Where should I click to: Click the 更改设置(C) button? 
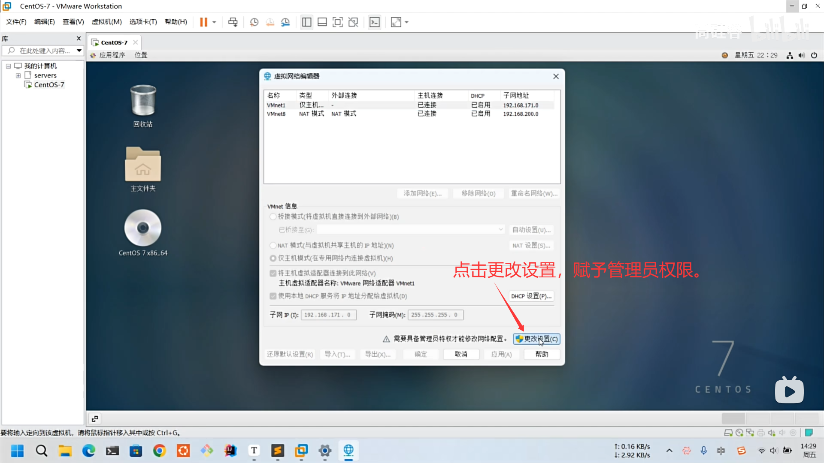click(536, 339)
